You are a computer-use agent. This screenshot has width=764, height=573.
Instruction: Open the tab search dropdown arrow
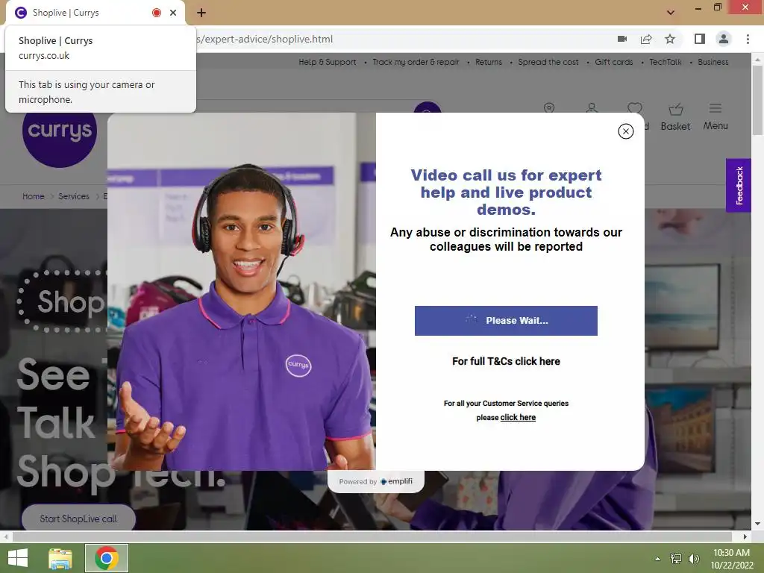(671, 13)
